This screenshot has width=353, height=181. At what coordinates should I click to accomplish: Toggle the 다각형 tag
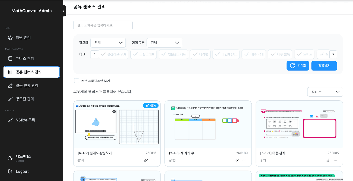(200, 54)
